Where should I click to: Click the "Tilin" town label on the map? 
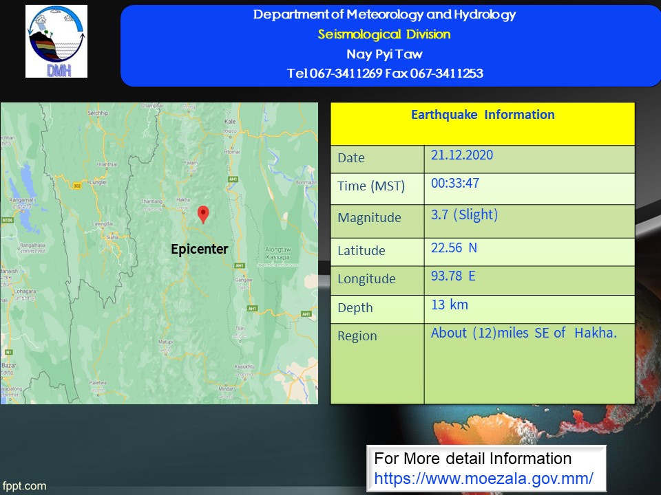(x=240, y=329)
